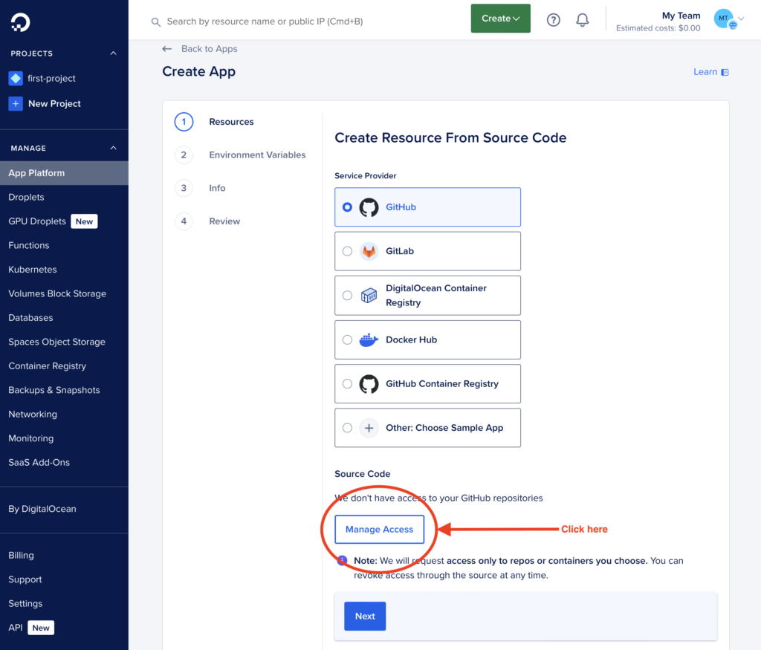Screen dimensions: 761x650
Task: Select GitHub Container Registry radio button
Action: point(347,384)
